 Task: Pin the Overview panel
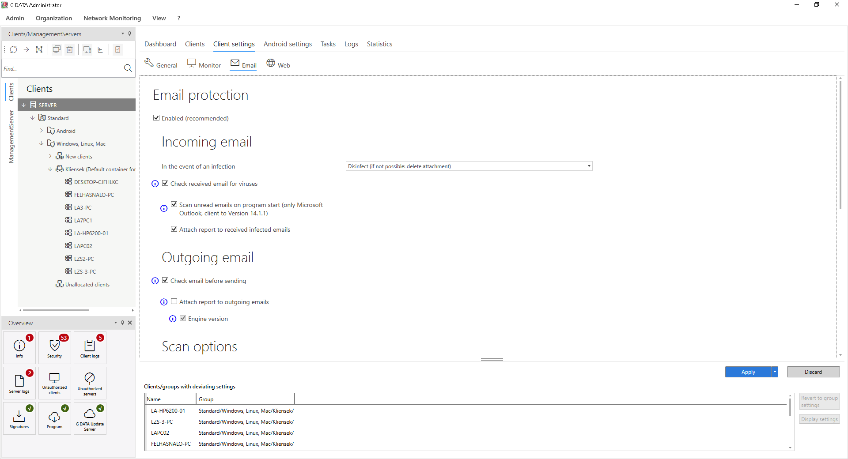tap(123, 323)
